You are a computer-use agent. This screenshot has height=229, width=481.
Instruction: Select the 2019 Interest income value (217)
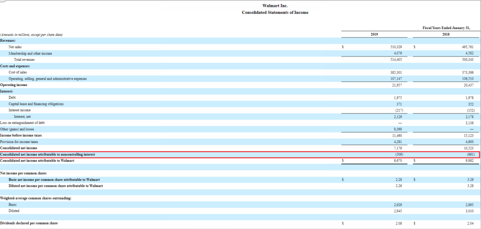point(397,110)
